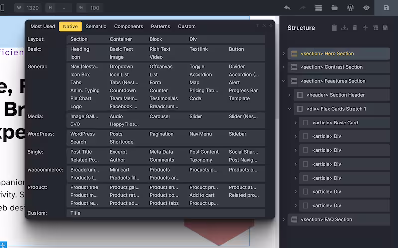
Task: Click the stacked layers structure icon in toolbar
Action: pos(319,8)
